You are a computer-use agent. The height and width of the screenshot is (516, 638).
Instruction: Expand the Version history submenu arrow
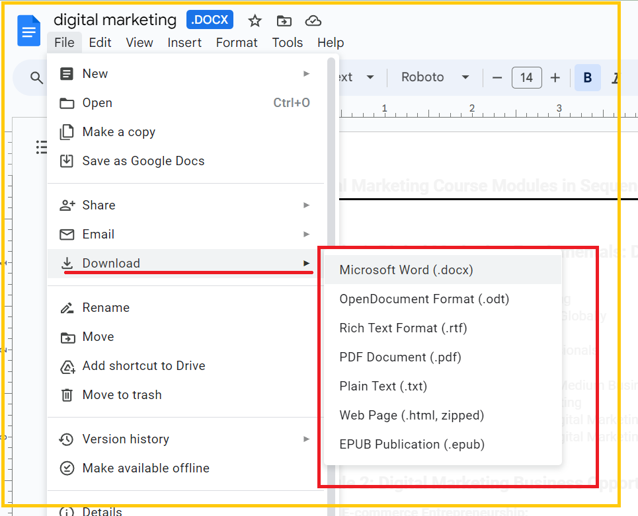click(306, 439)
